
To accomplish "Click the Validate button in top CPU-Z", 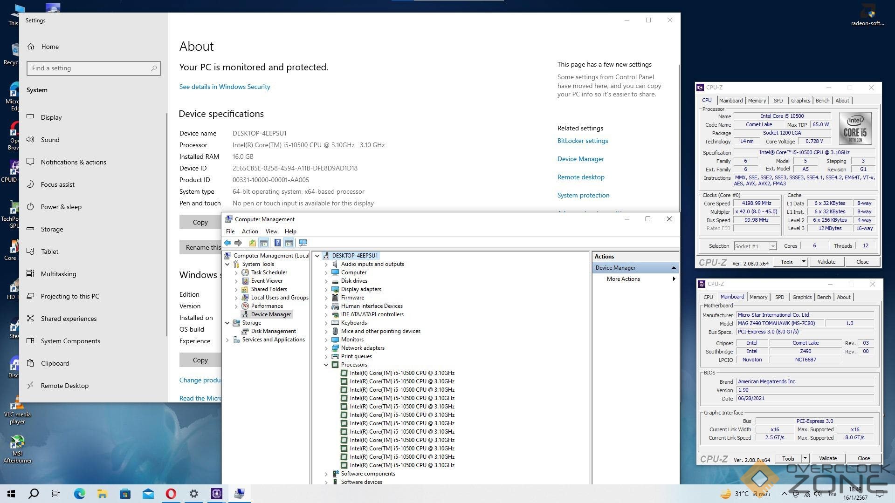I will (x=826, y=262).
